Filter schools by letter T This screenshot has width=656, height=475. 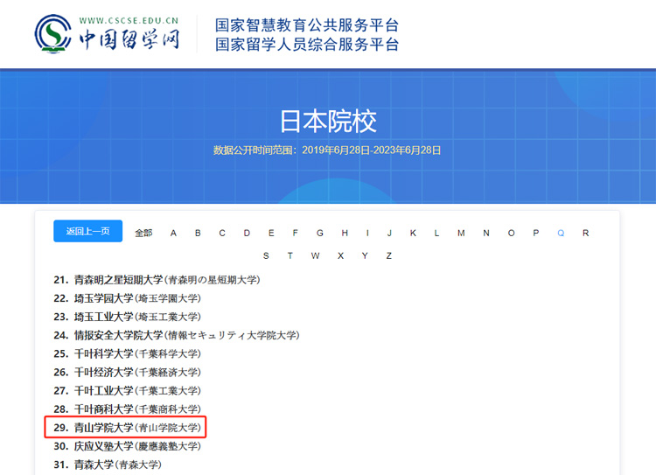290,255
